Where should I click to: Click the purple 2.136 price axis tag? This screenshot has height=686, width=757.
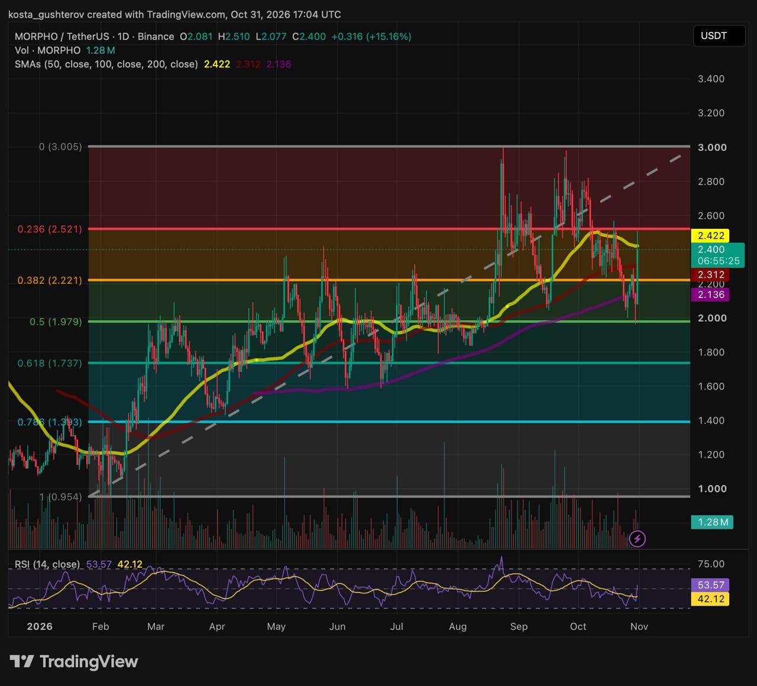point(710,295)
